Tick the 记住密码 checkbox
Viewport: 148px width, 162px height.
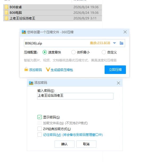tap(40, 135)
